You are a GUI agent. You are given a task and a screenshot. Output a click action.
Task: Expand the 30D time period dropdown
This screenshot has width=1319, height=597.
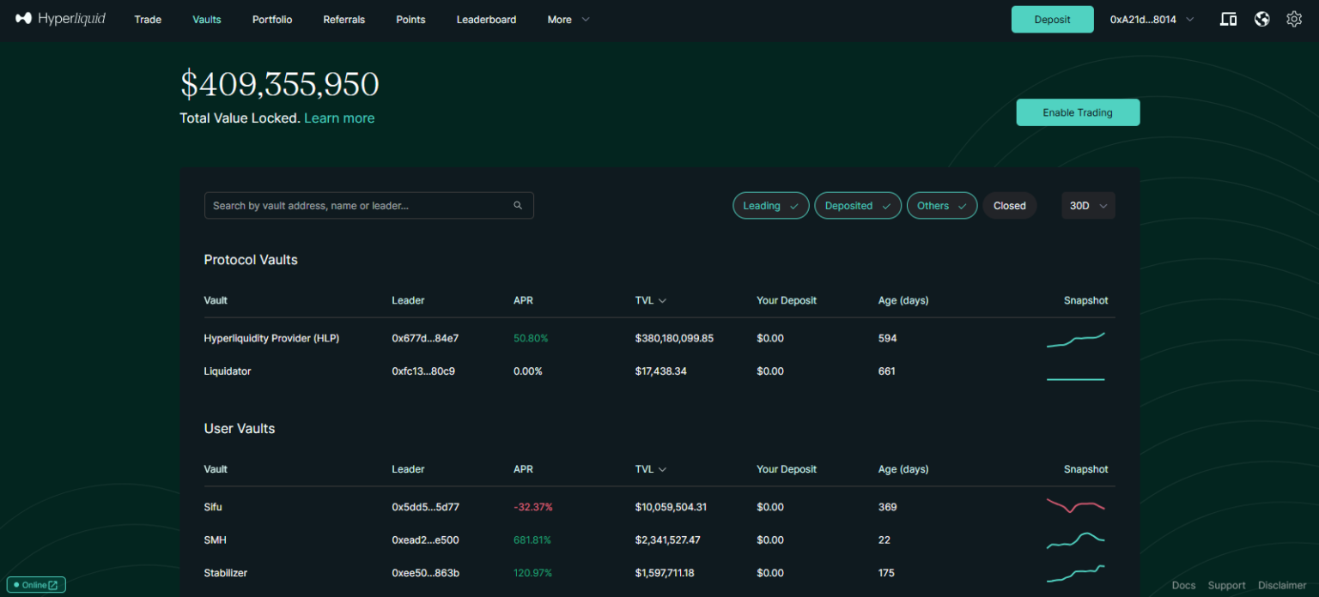coord(1088,206)
